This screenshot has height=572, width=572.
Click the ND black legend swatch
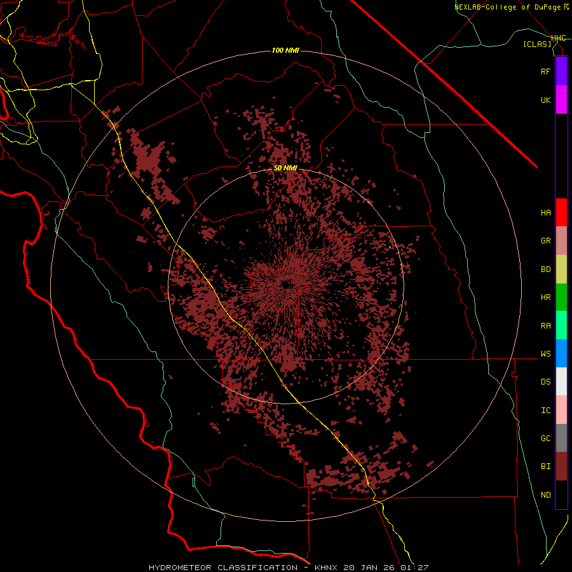pyautogui.click(x=561, y=494)
